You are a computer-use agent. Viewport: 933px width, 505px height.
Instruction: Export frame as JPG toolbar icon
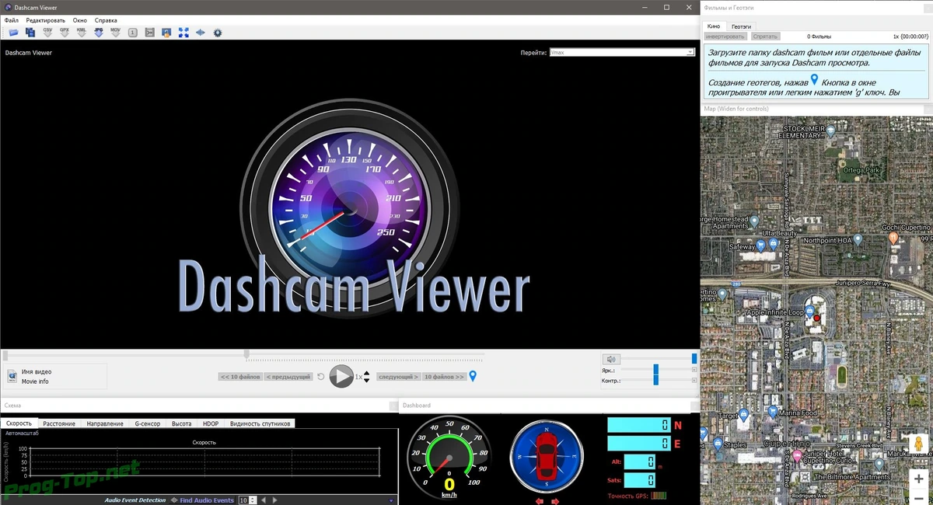coord(99,33)
